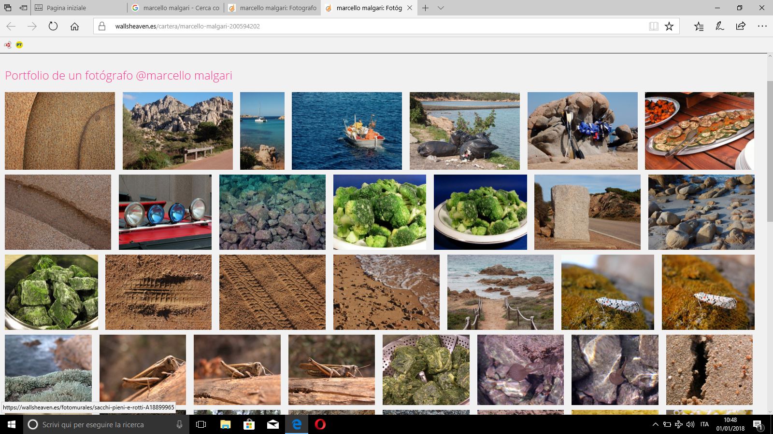Open Mail app from taskbar

point(273,424)
